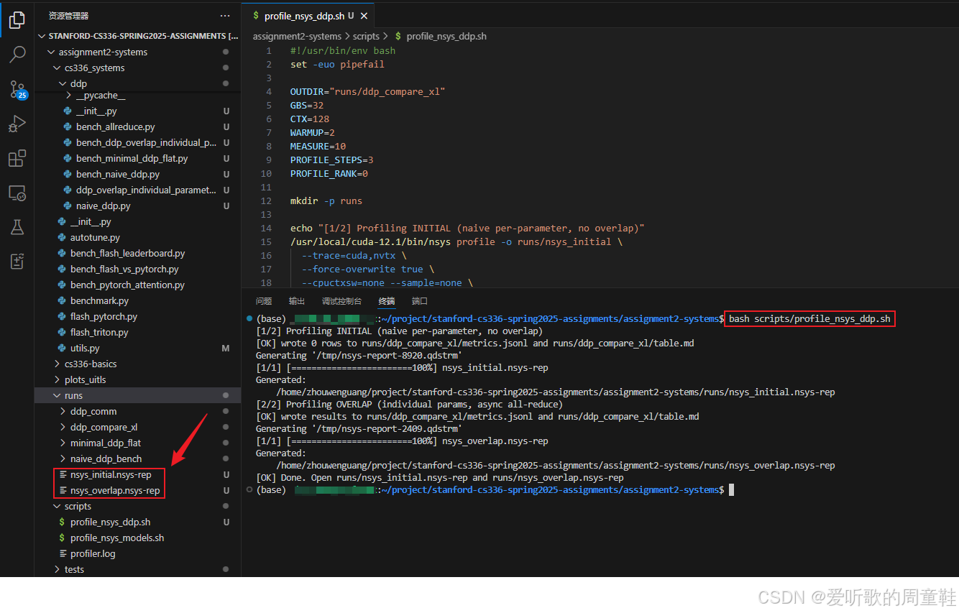The width and height of the screenshot is (959, 613).
Task: Click terminal line "[OK] Done. Open runs/nsys_initial.nsys-rep"
Action: [439, 477]
